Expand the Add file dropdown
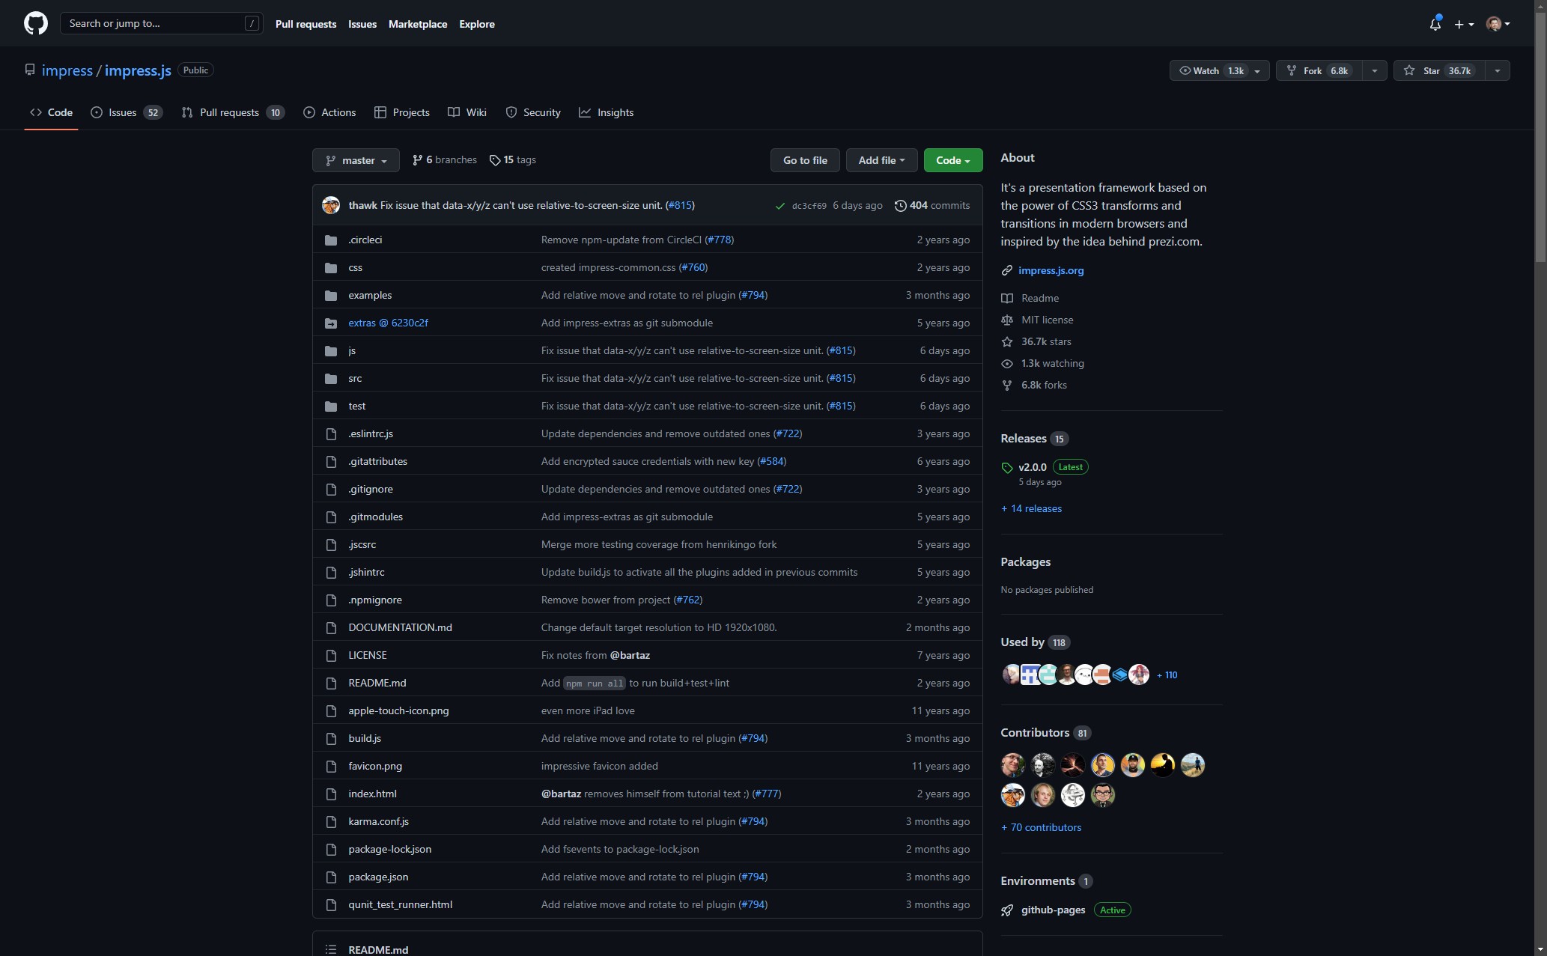The image size is (1547, 956). coord(881,160)
